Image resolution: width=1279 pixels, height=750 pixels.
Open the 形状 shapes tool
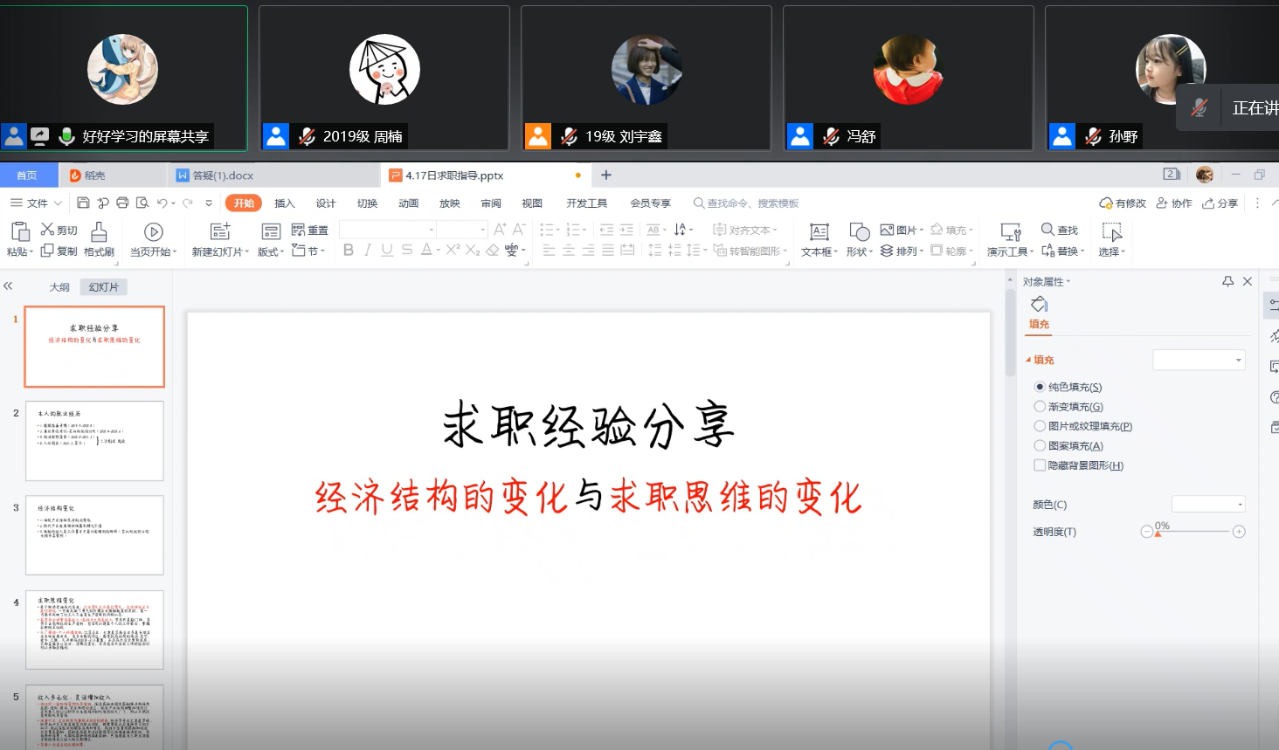[859, 232]
